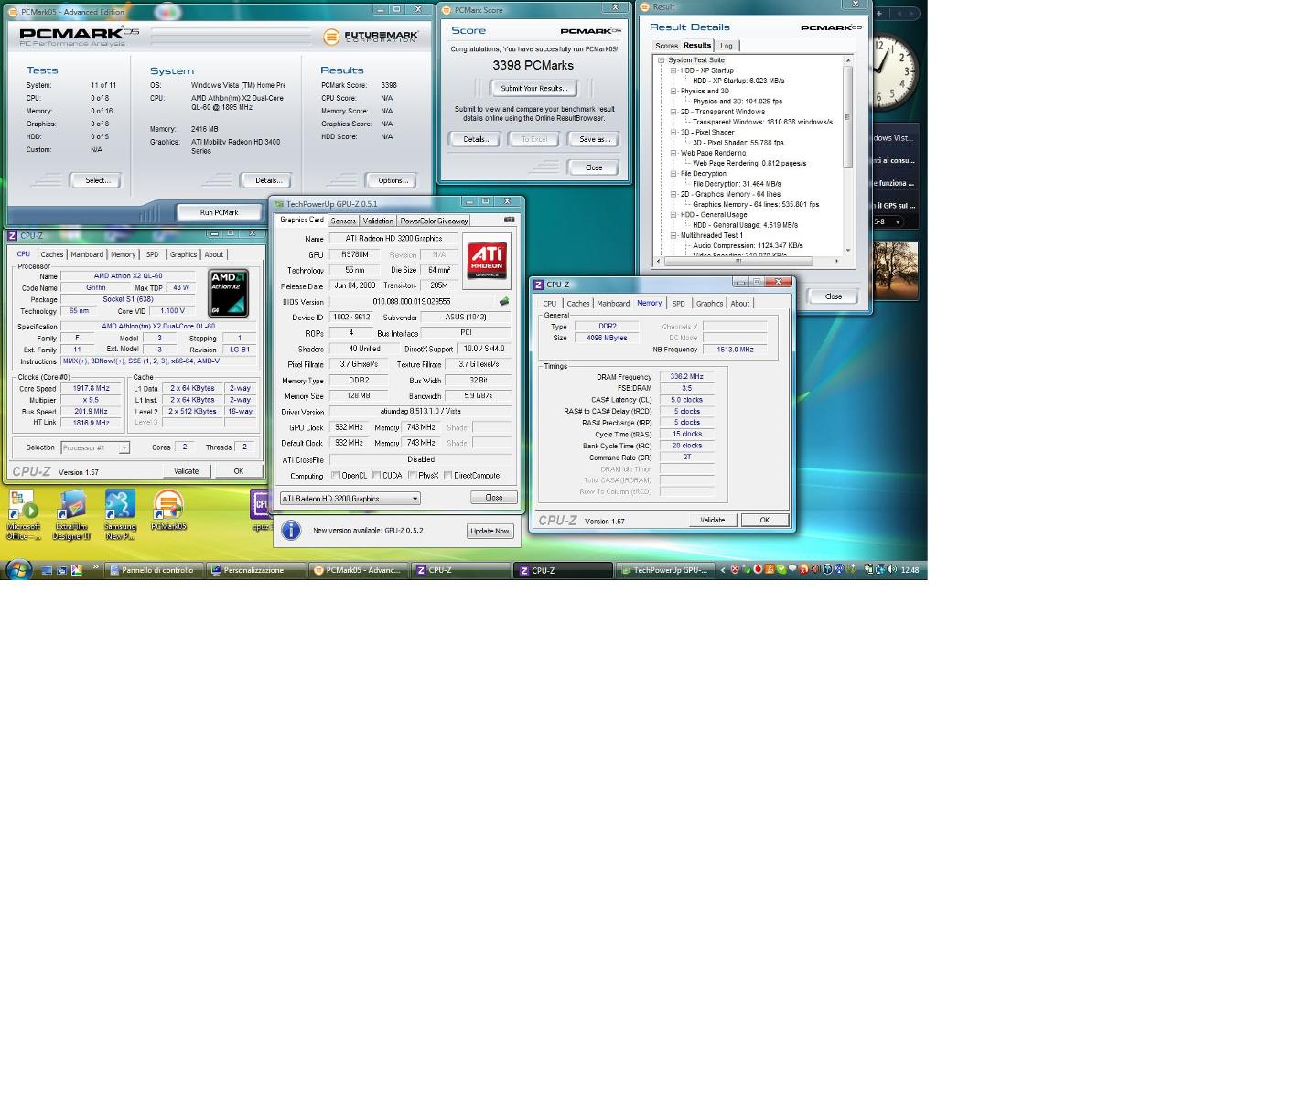Viewport: 1303px width, 1098px height.
Task: Select 'Web Page Rendering: 0.812 pages/s' row
Action: pyautogui.click(x=749, y=163)
